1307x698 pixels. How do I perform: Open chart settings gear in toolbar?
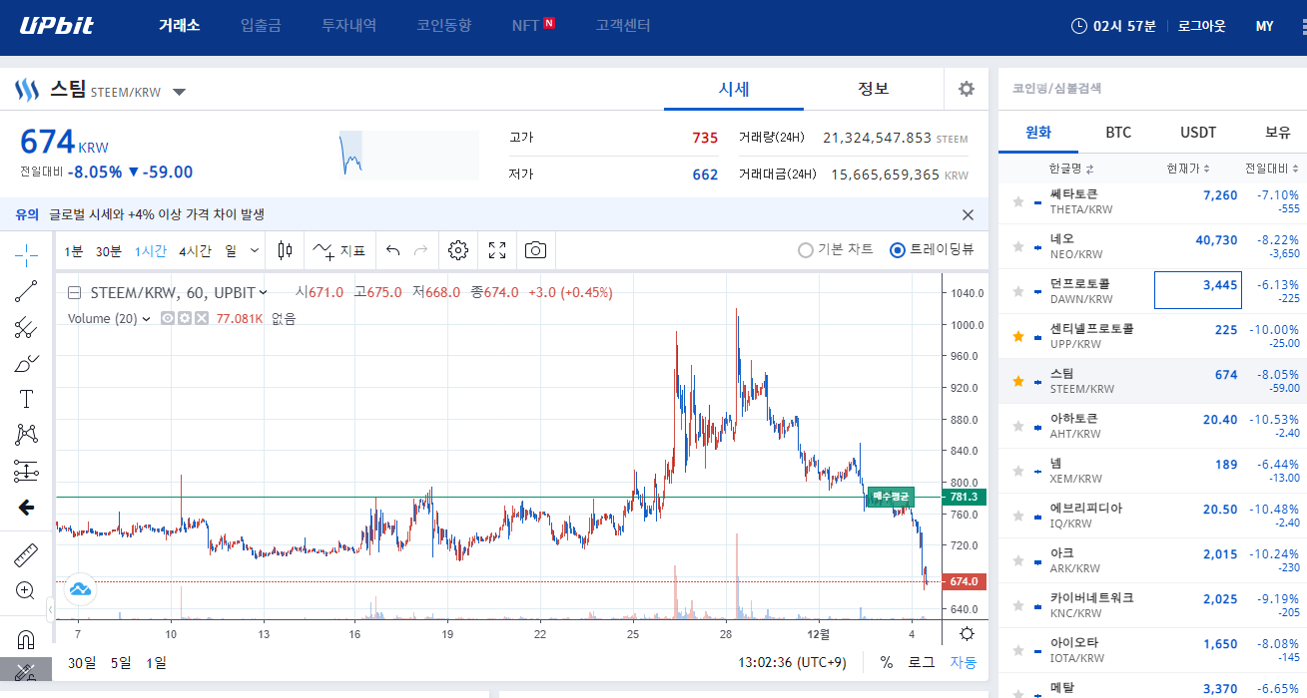(x=458, y=250)
